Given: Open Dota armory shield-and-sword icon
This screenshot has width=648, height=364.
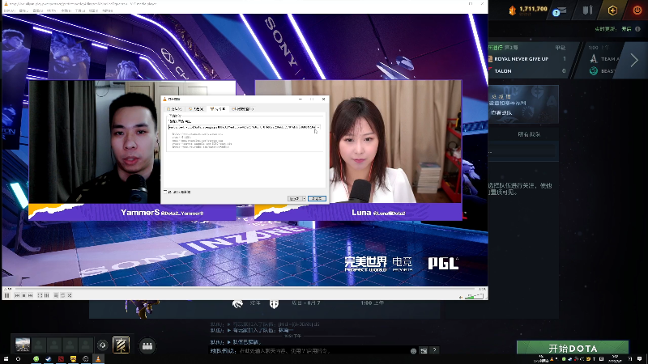Looking at the screenshot, I should click(x=587, y=11).
